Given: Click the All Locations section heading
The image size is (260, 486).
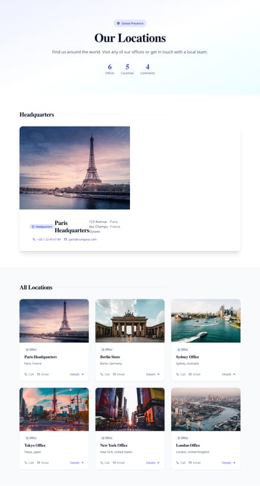Looking at the screenshot, I should pos(36,287).
